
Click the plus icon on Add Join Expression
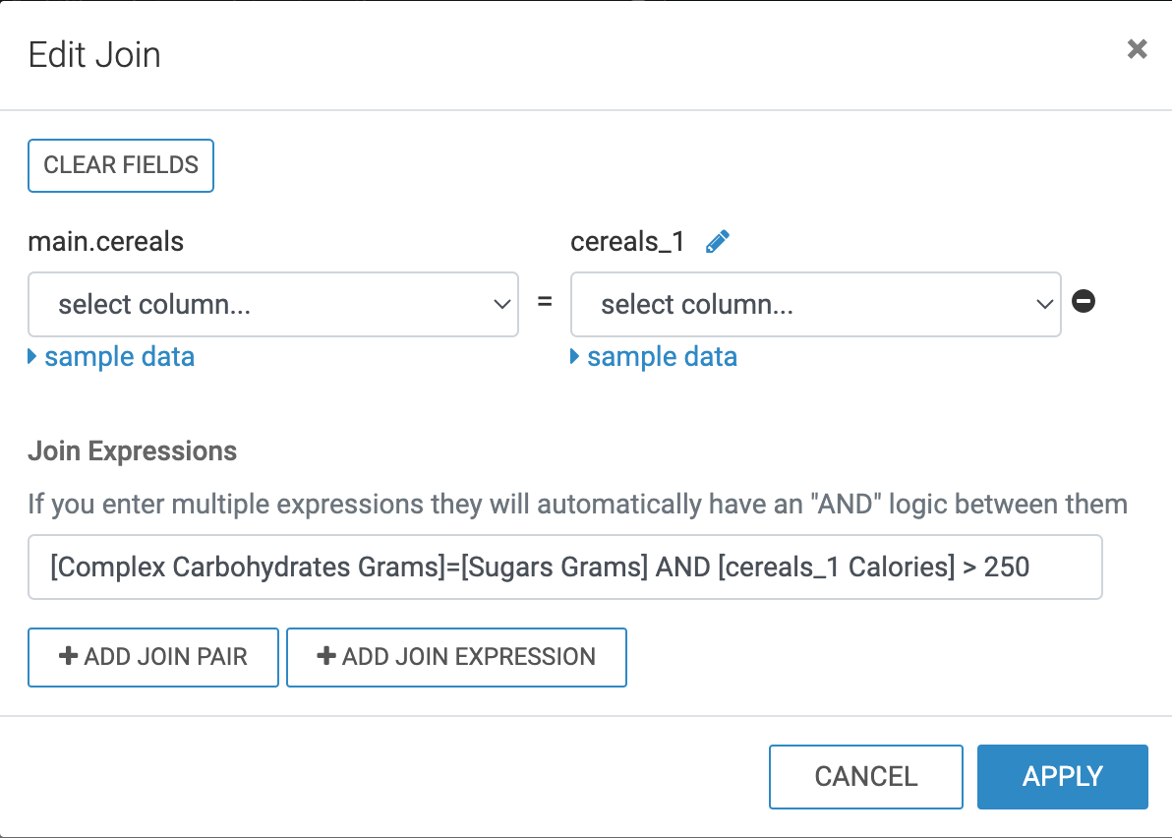pyautogui.click(x=326, y=656)
